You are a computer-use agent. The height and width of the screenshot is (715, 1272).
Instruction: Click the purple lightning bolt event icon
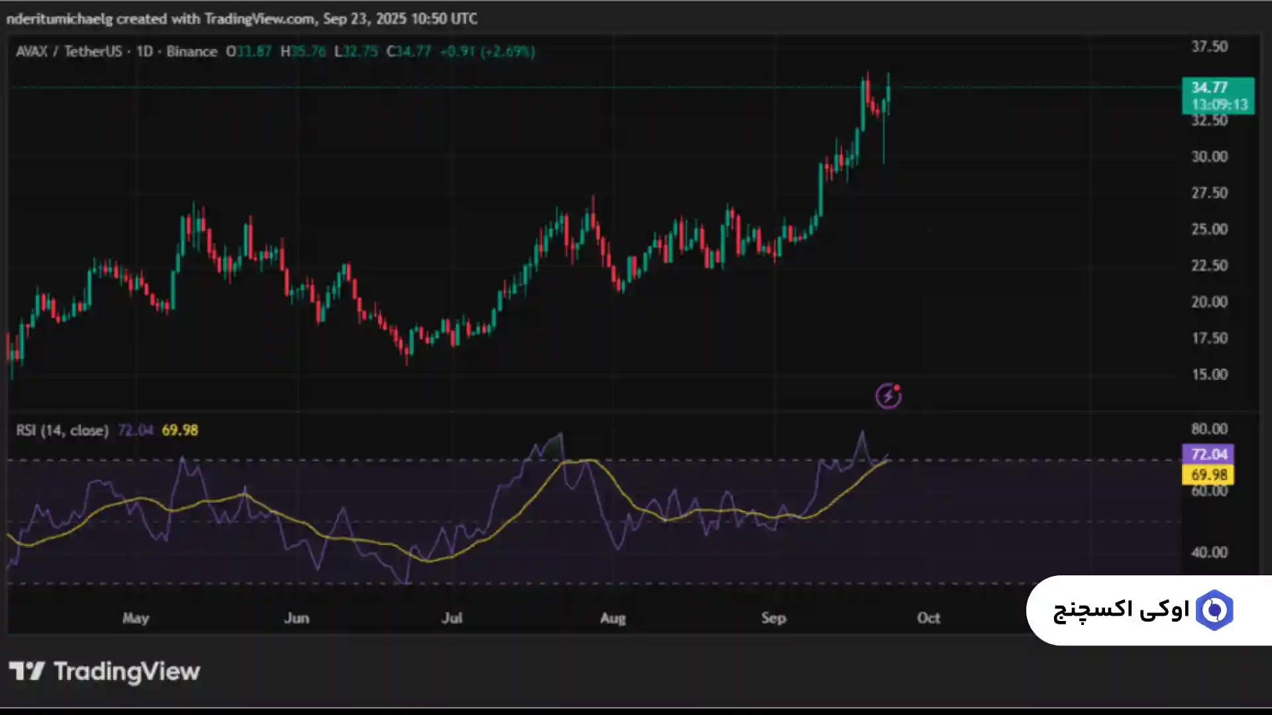point(888,396)
